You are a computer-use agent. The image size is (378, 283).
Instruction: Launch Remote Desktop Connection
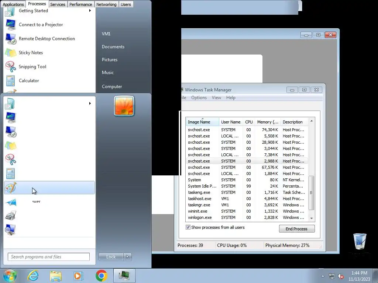tap(47, 38)
